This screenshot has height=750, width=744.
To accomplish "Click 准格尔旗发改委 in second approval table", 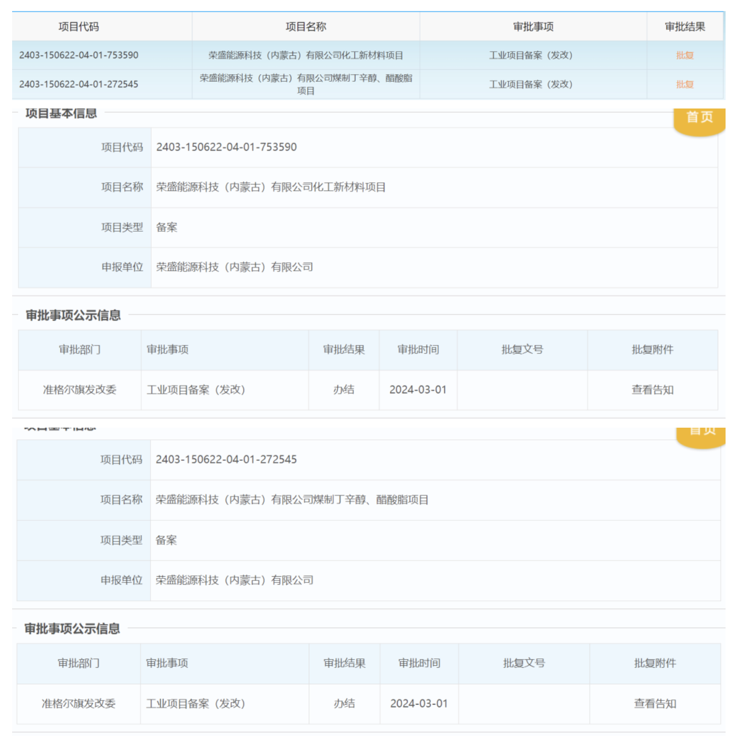I will (x=79, y=704).
